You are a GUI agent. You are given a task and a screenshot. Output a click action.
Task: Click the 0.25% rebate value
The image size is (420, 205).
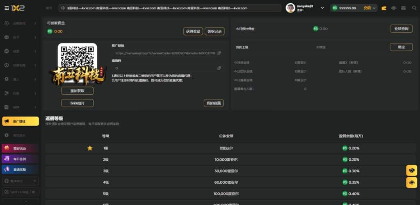tap(354, 159)
